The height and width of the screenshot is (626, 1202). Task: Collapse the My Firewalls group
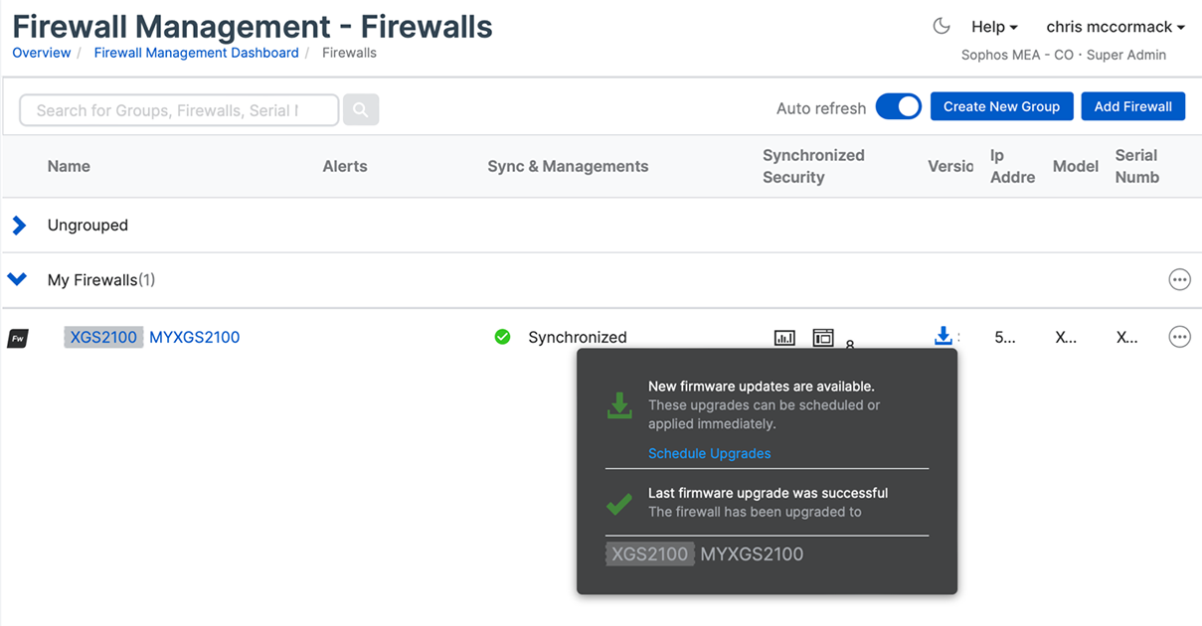17,279
